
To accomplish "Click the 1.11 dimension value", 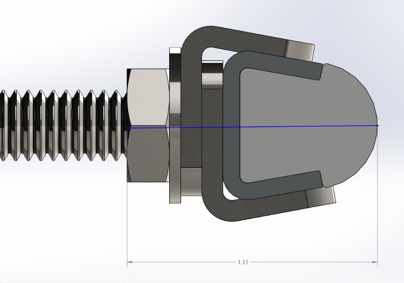I will point(243,262).
